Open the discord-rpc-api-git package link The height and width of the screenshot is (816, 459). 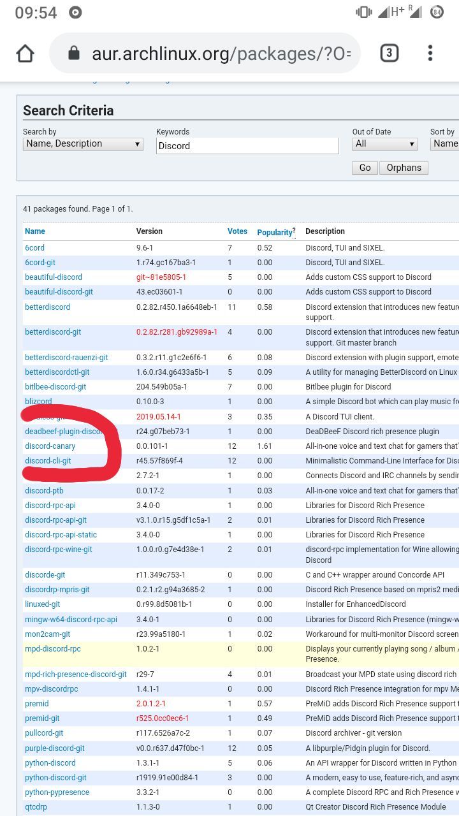(x=55, y=520)
